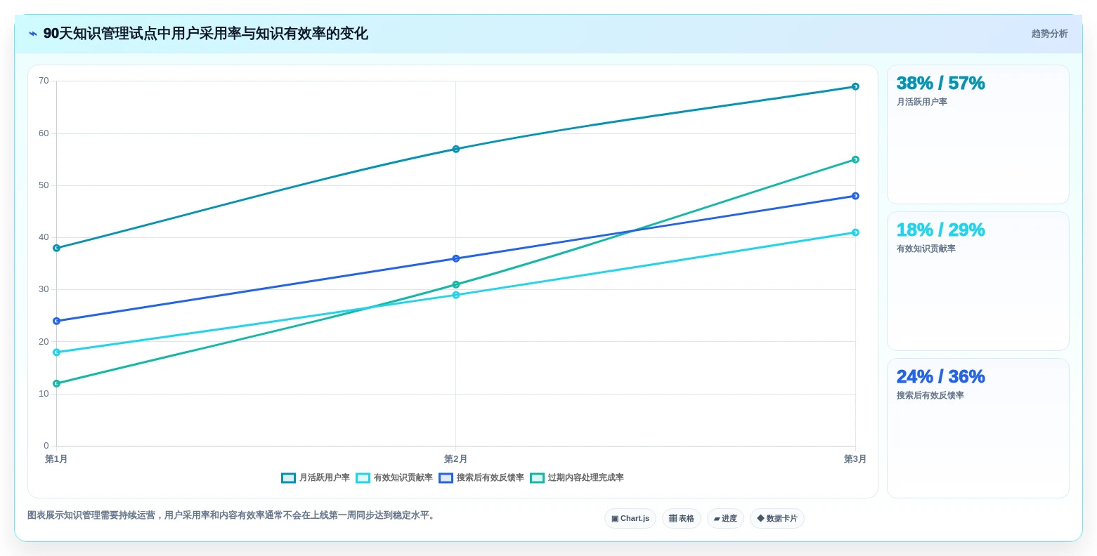Toggle the 有效知识贡献率 legend swatch
Viewport: 1097px width, 556px height.
363,478
